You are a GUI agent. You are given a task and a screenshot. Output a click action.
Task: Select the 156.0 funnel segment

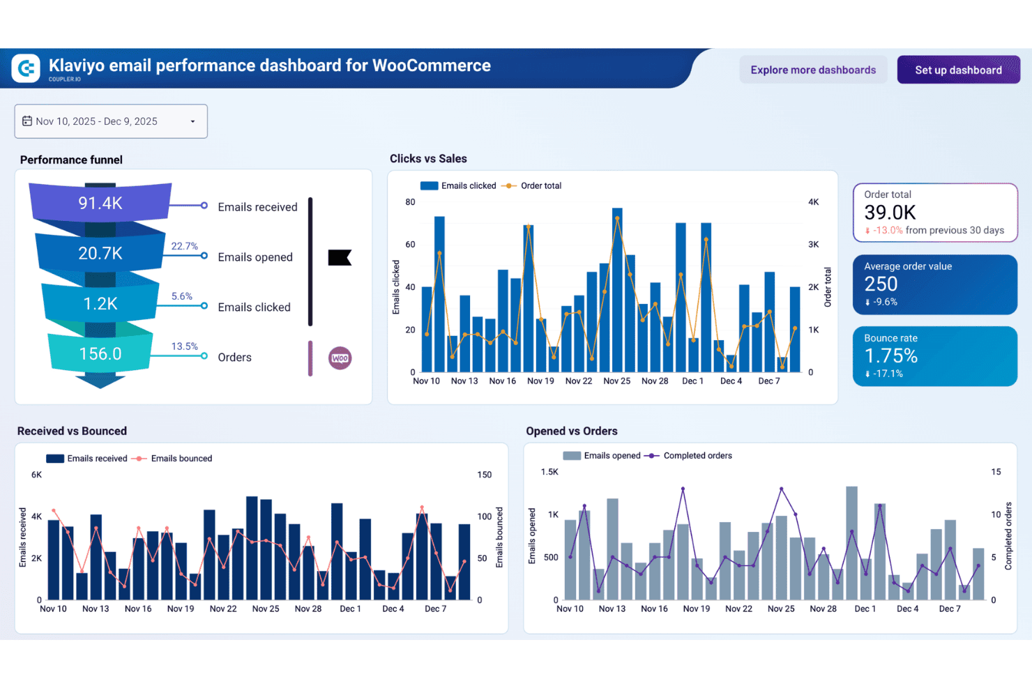click(x=100, y=353)
